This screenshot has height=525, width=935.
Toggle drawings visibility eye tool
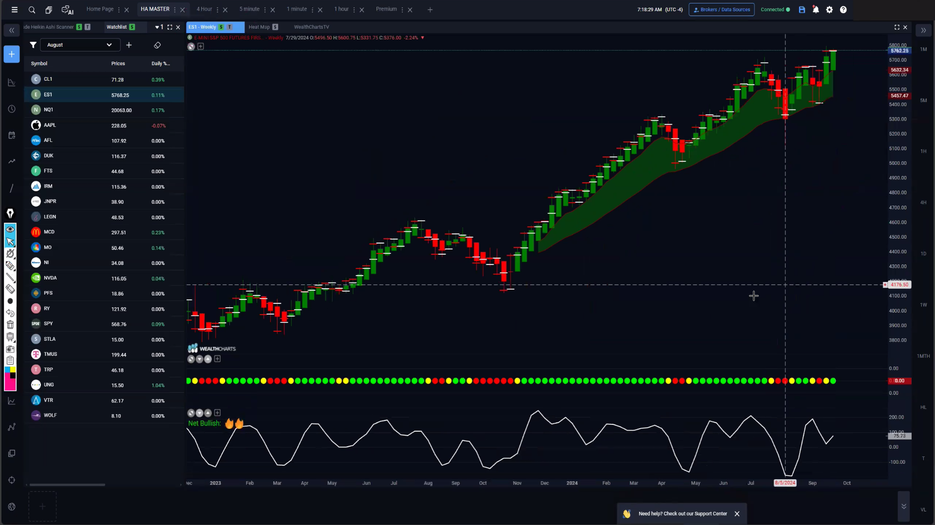10,229
